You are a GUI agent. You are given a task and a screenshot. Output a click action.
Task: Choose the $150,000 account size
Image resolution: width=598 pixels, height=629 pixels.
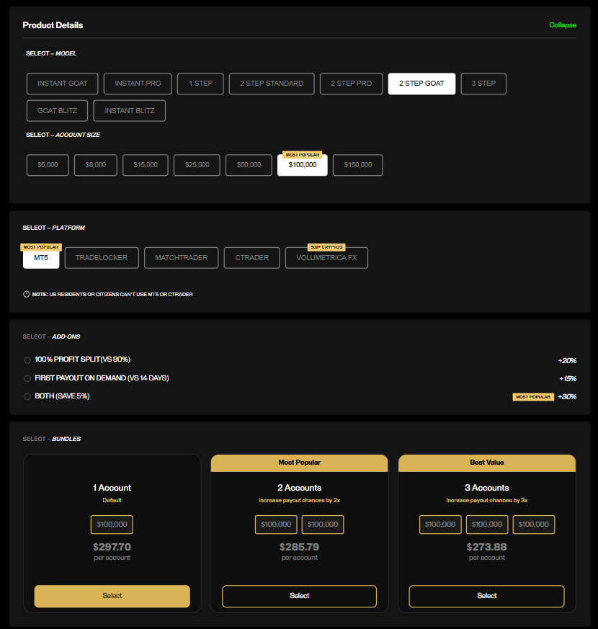pyautogui.click(x=357, y=165)
